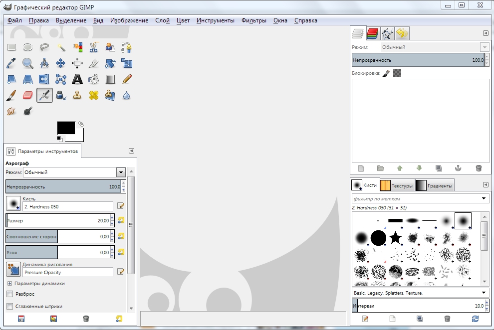
Task: Enable the Сглаженные штрихи checkbox
Action: point(10,306)
